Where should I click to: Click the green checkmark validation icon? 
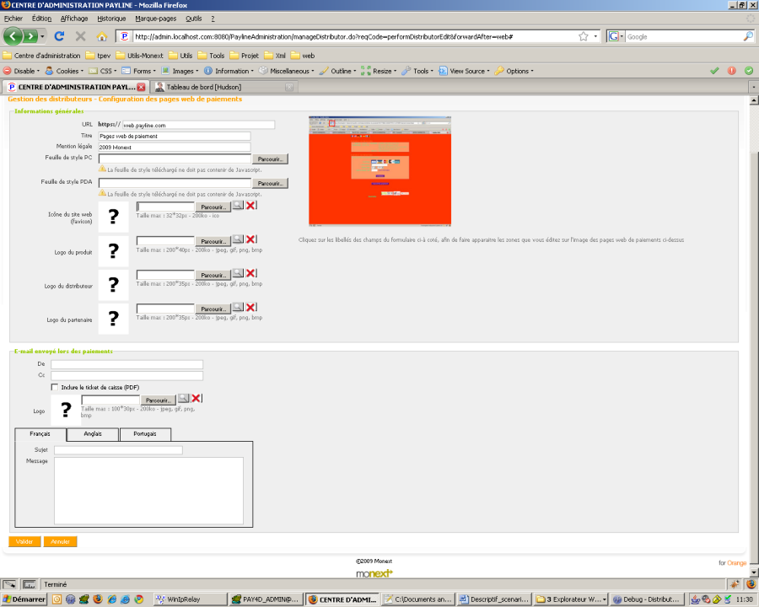pos(714,71)
